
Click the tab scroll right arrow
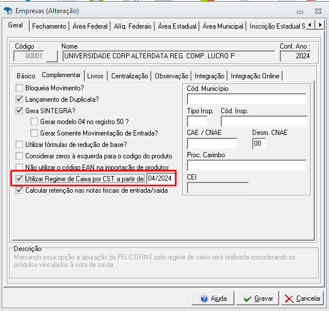click(320, 26)
